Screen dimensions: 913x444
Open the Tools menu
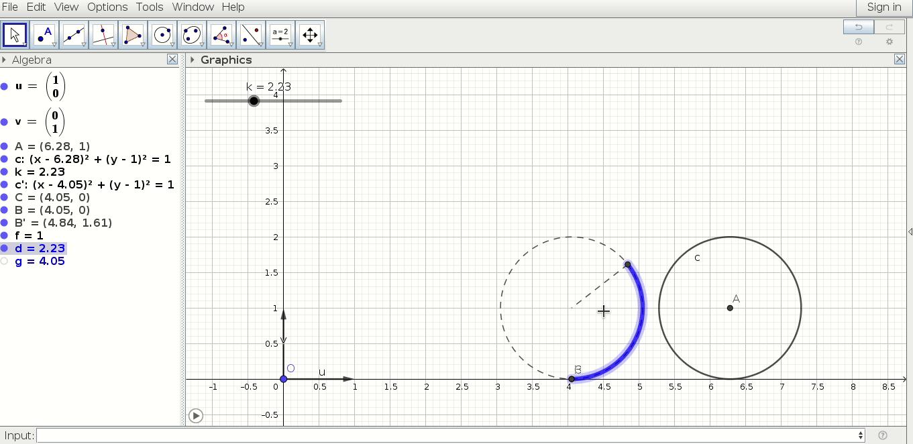[x=149, y=7]
